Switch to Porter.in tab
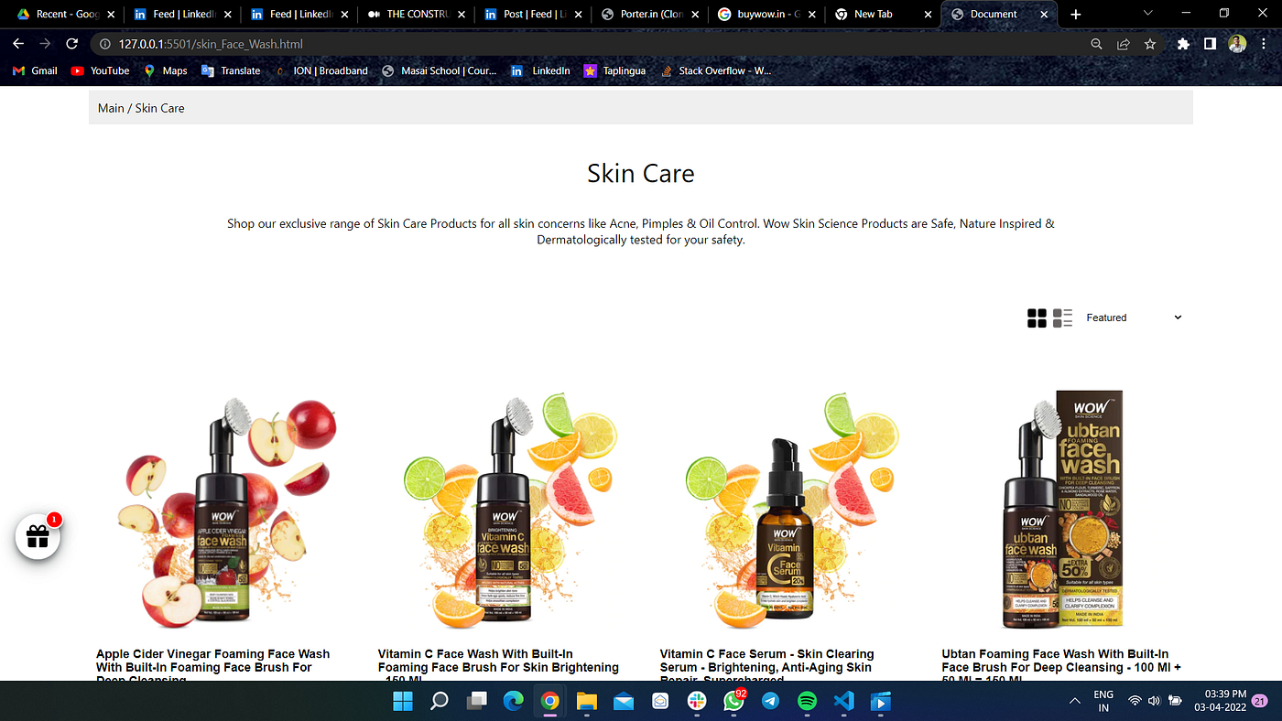The image size is (1282, 721). (650, 14)
